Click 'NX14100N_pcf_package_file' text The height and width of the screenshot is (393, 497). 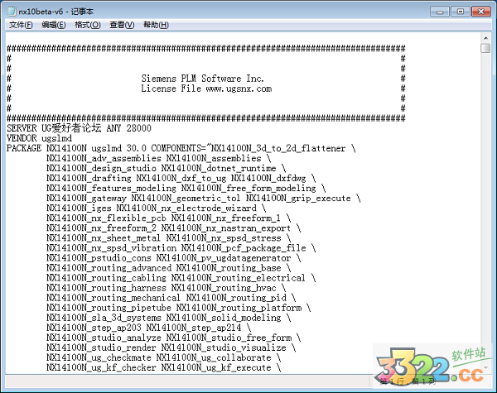coord(244,248)
